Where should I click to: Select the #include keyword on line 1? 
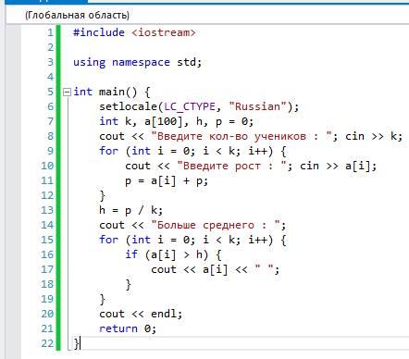point(99,32)
